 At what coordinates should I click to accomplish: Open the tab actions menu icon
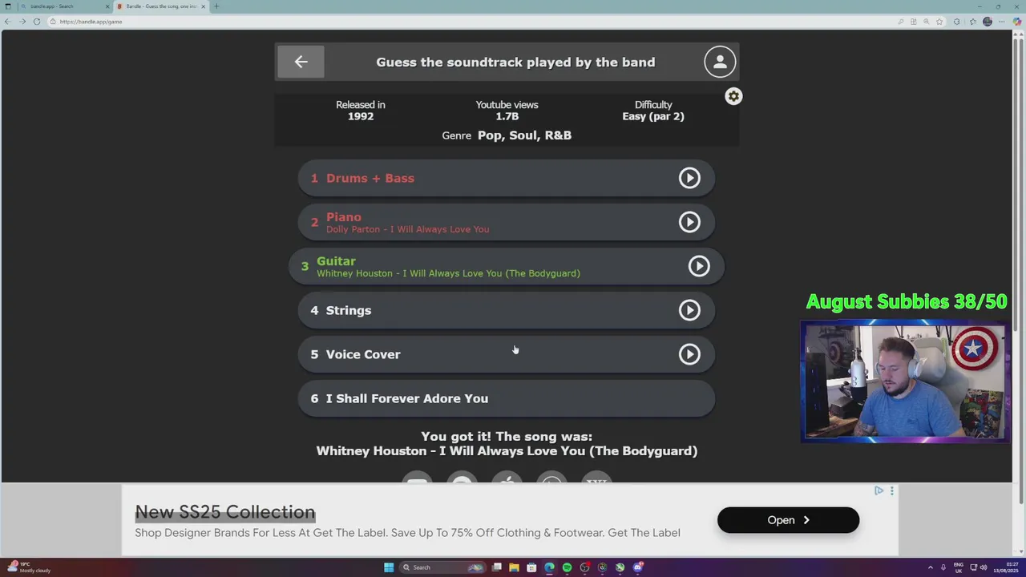pos(7,6)
